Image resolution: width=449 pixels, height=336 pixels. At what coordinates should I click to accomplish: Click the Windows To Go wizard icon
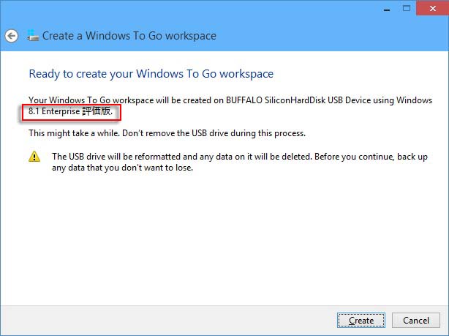click(33, 36)
